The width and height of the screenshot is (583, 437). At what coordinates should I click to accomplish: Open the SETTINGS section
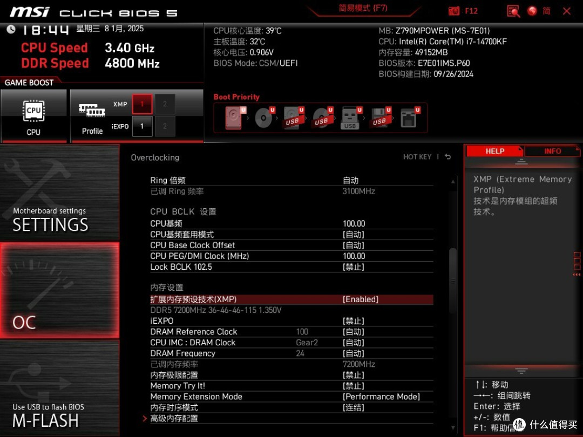click(59, 193)
